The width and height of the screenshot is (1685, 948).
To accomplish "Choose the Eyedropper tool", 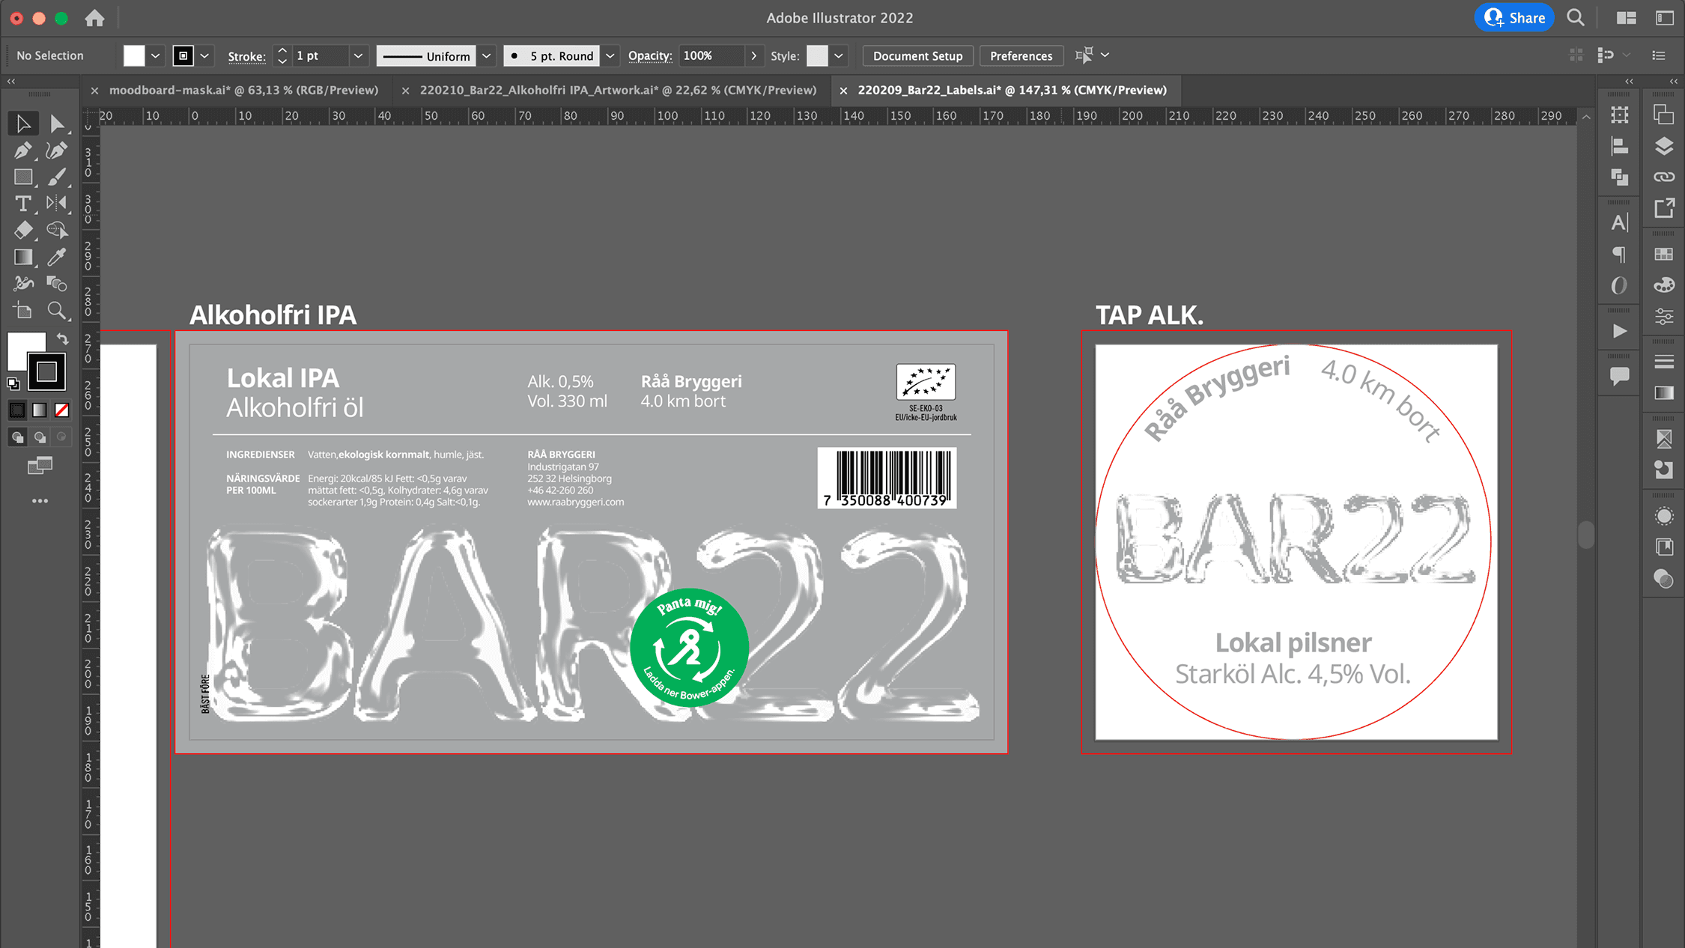I will [57, 257].
